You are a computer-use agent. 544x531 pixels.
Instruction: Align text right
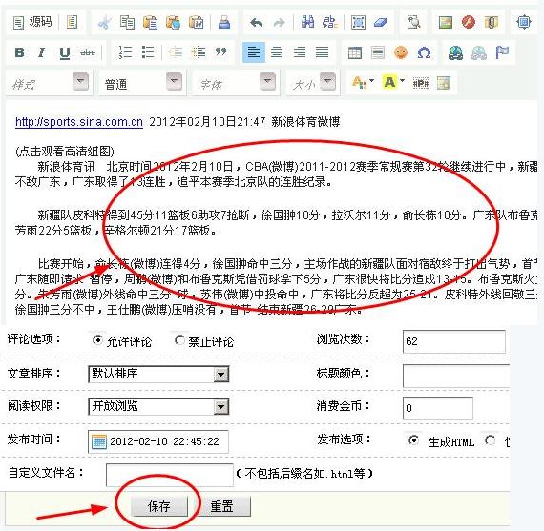[300, 52]
